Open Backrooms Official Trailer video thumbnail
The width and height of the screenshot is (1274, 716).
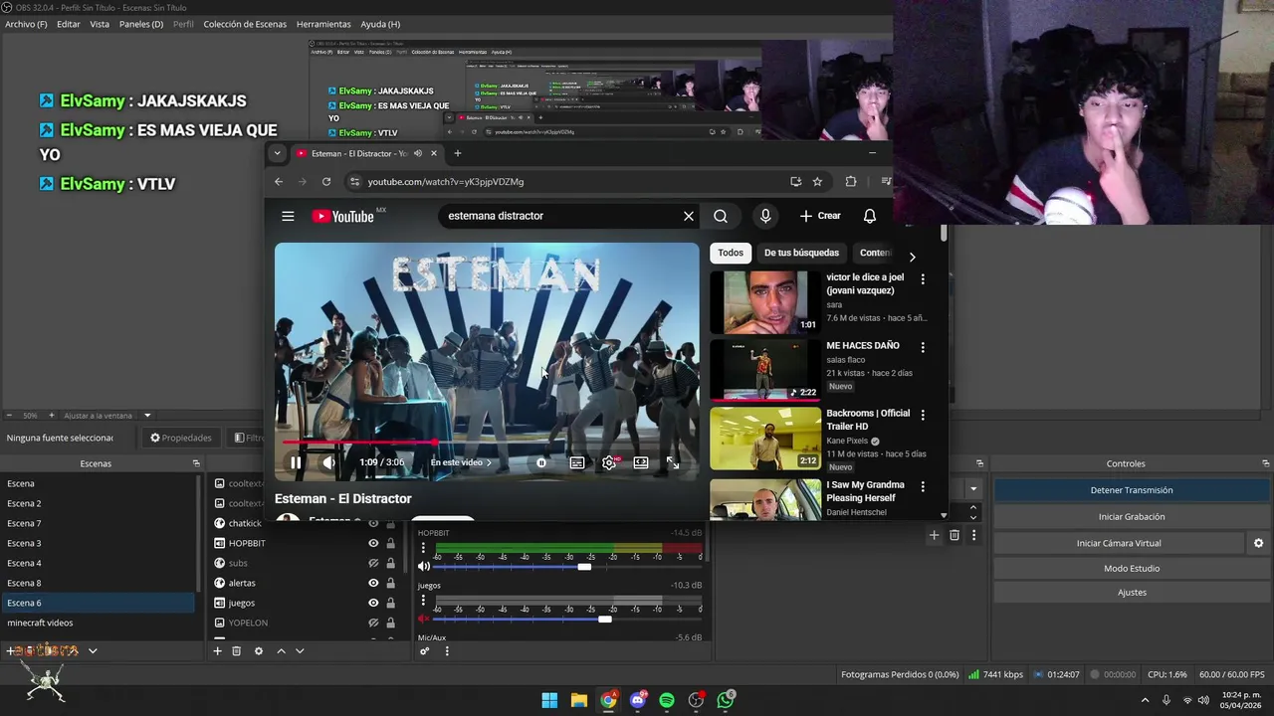pyautogui.click(x=765, y=438)
